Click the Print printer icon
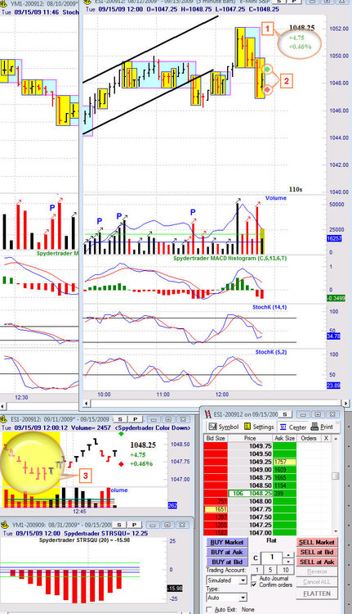Screen dimensions: 352x614 tap(314, 427)
